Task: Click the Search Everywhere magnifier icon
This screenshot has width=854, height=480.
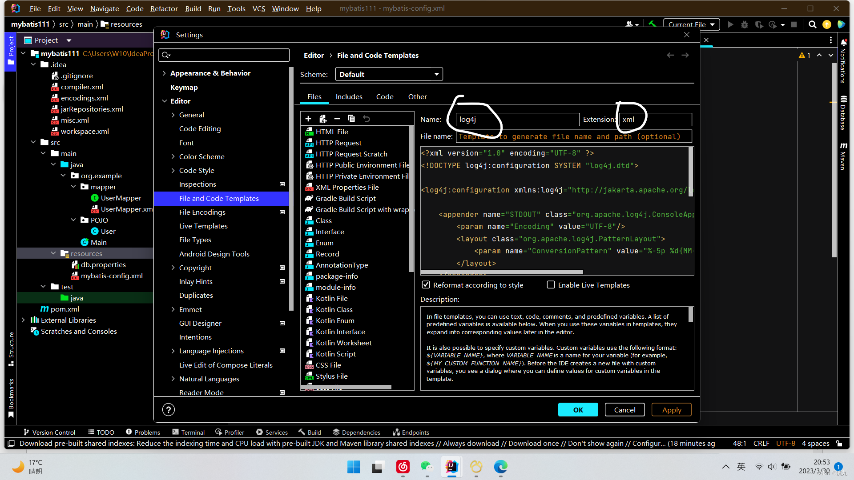Action: coord(812,24)
